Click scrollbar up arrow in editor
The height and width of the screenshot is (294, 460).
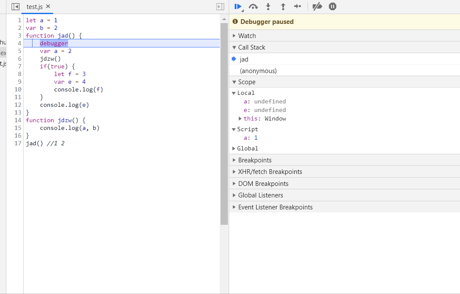click(x=224, y=19)
